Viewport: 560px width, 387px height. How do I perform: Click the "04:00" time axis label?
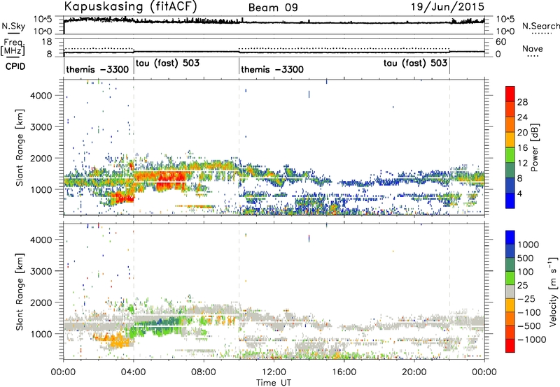[134, 372]
